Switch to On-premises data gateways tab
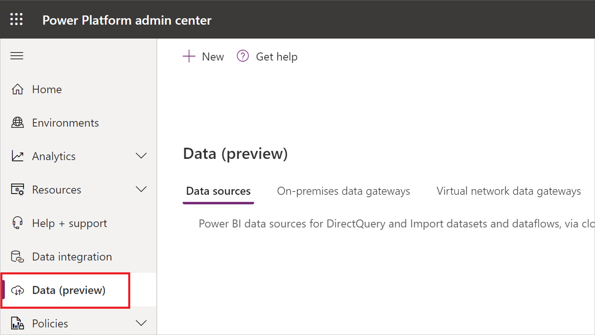 click(343, 191)
